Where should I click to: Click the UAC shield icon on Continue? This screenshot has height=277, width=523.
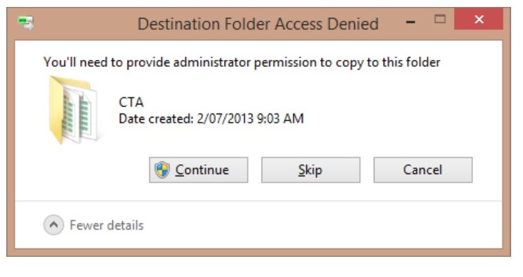162,170
